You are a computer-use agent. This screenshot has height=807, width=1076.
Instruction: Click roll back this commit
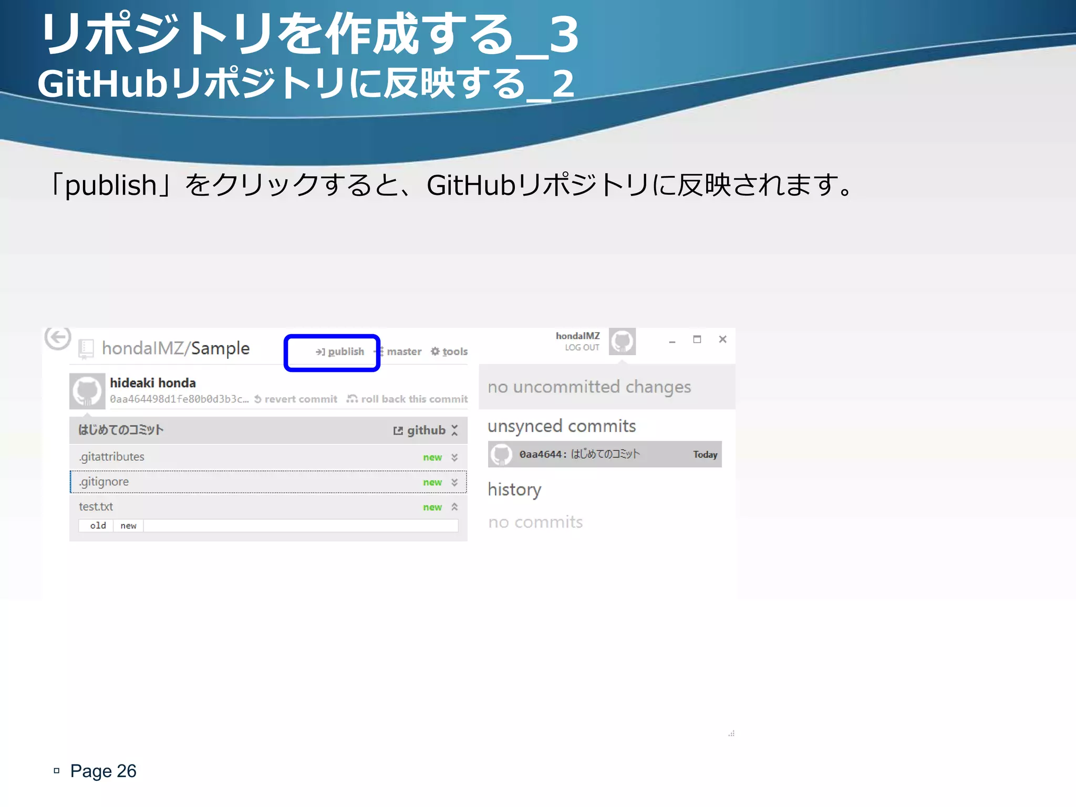coord(407,399)
